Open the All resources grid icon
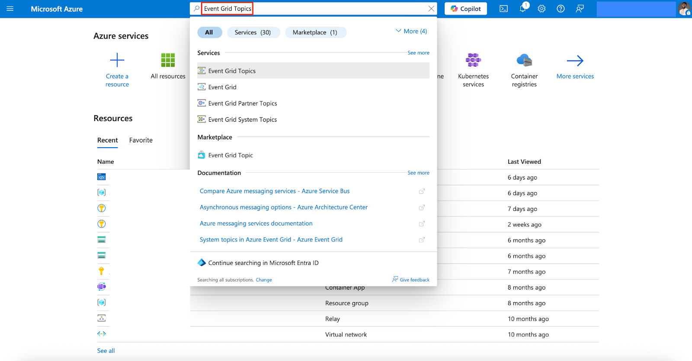692x361 pixels. (x=168, y=60)
